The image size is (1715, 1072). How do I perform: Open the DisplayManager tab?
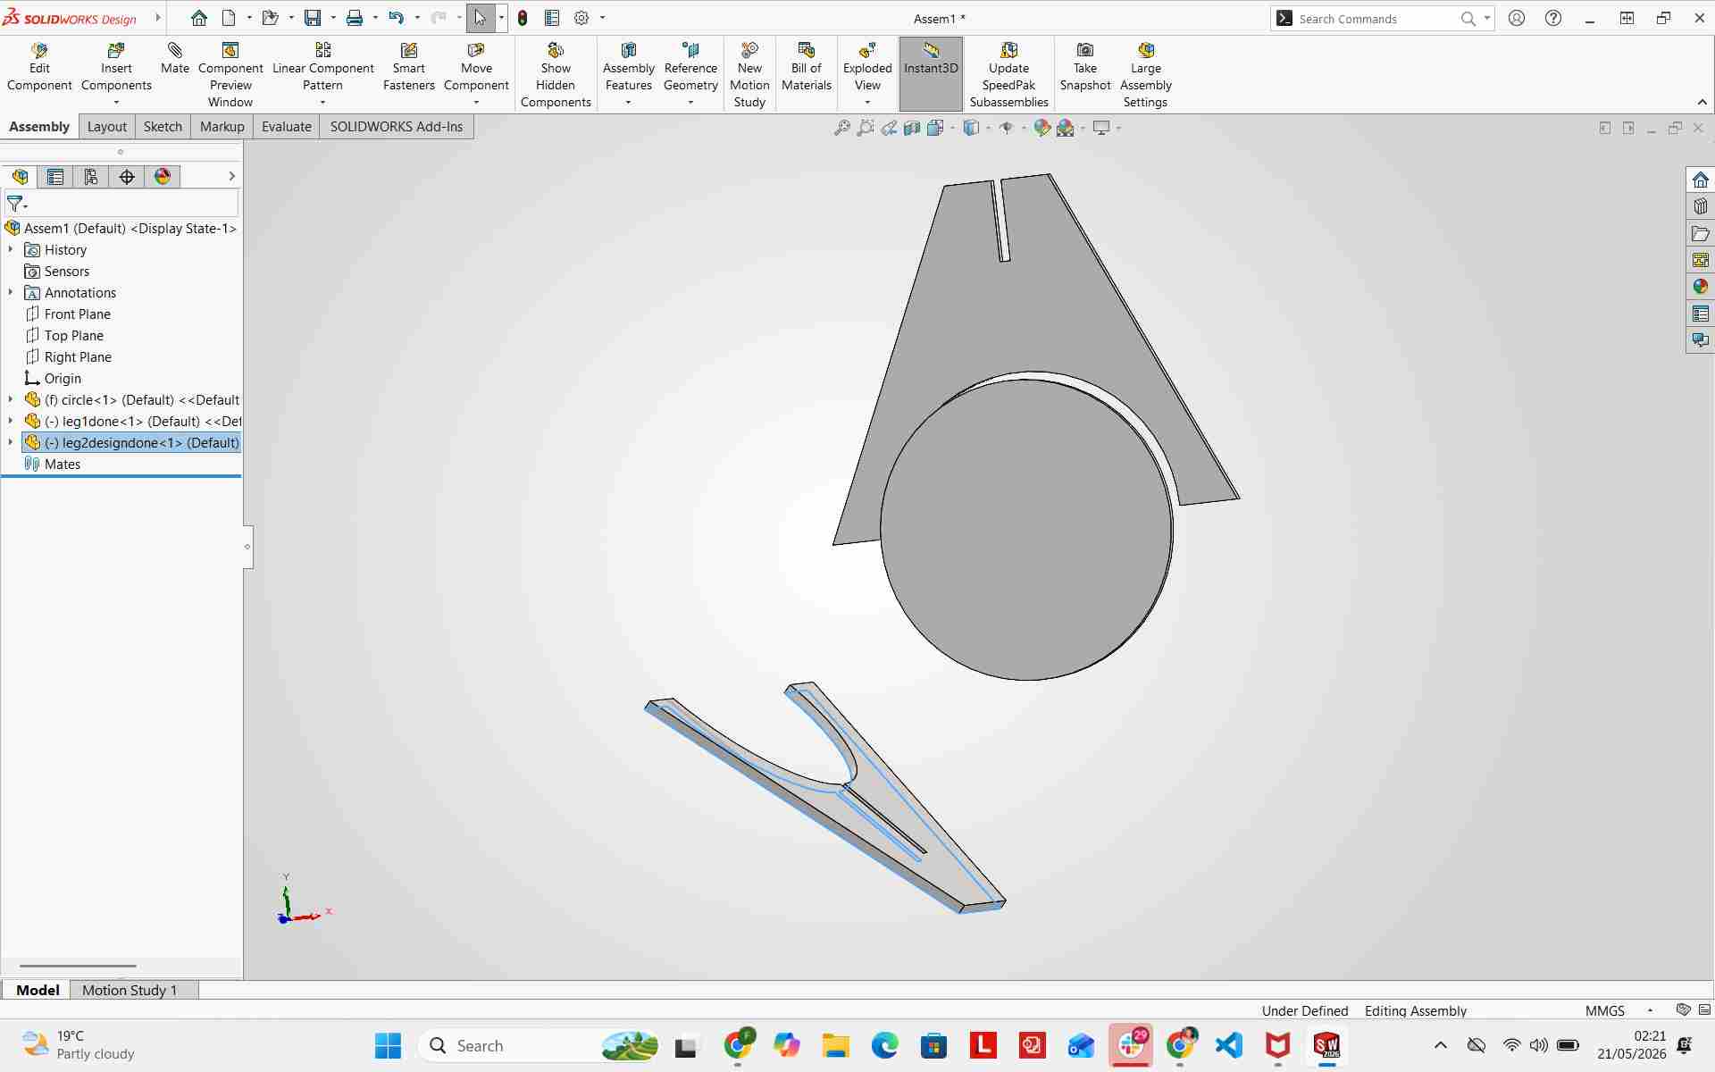point(163,177)
